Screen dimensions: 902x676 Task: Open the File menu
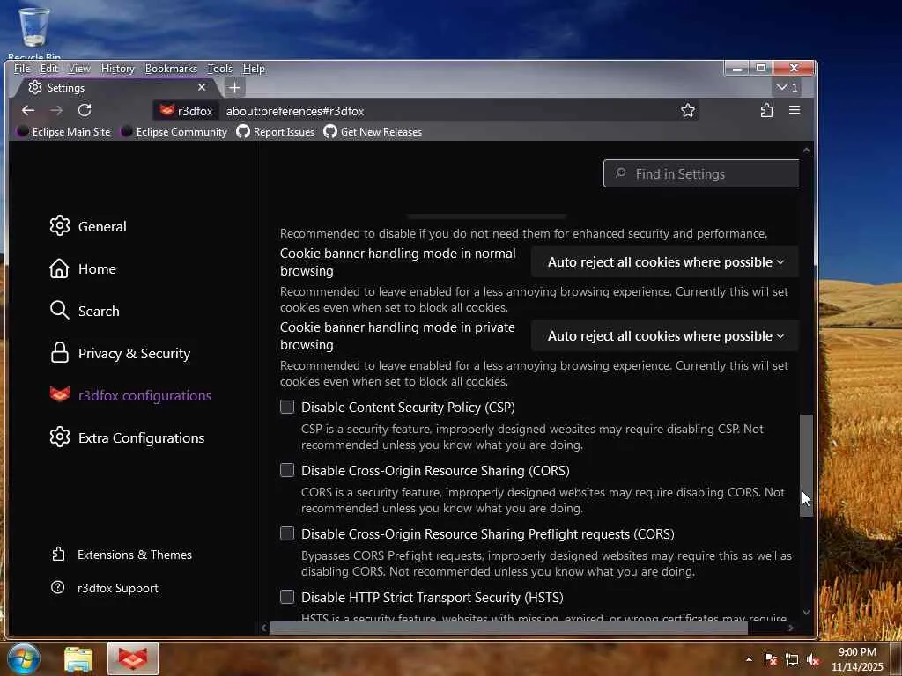(22, 69)
